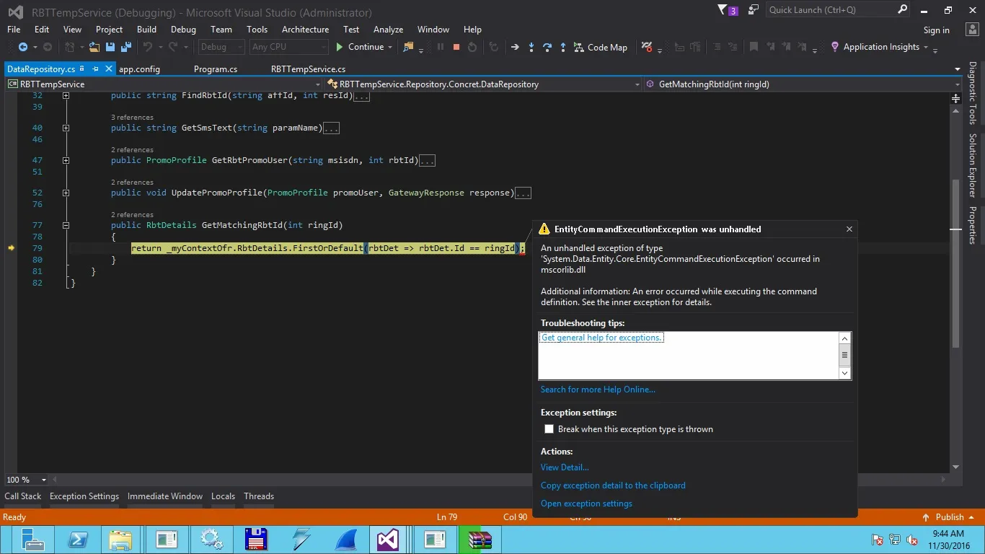
Task: Click the Save All icon
Action: (125, 47)
